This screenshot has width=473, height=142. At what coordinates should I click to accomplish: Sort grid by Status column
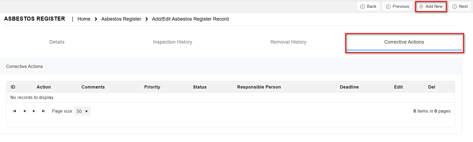pyautogui.click(x=200, y=87)
